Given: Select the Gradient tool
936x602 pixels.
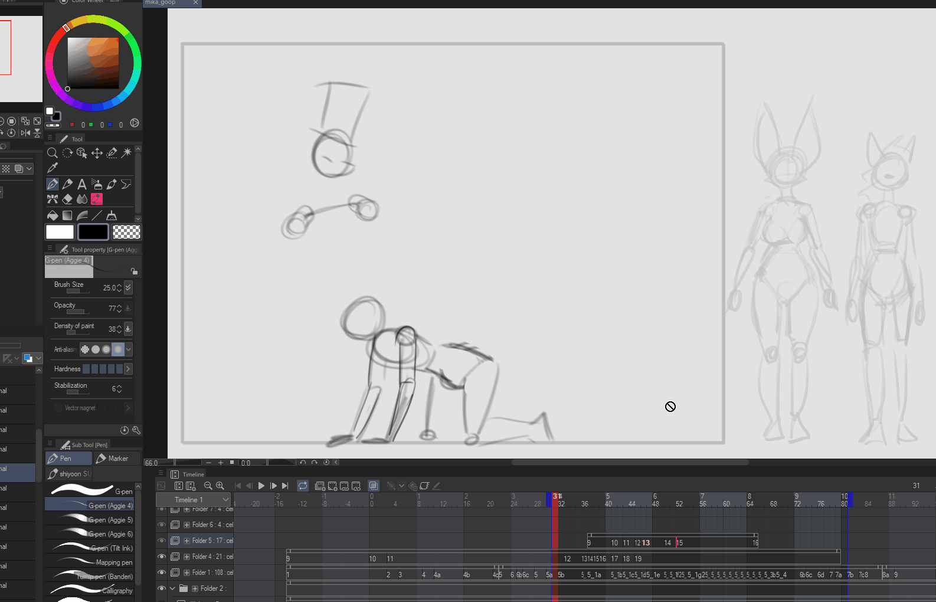Looking at the screenshot, I should [x=67, y=215].
